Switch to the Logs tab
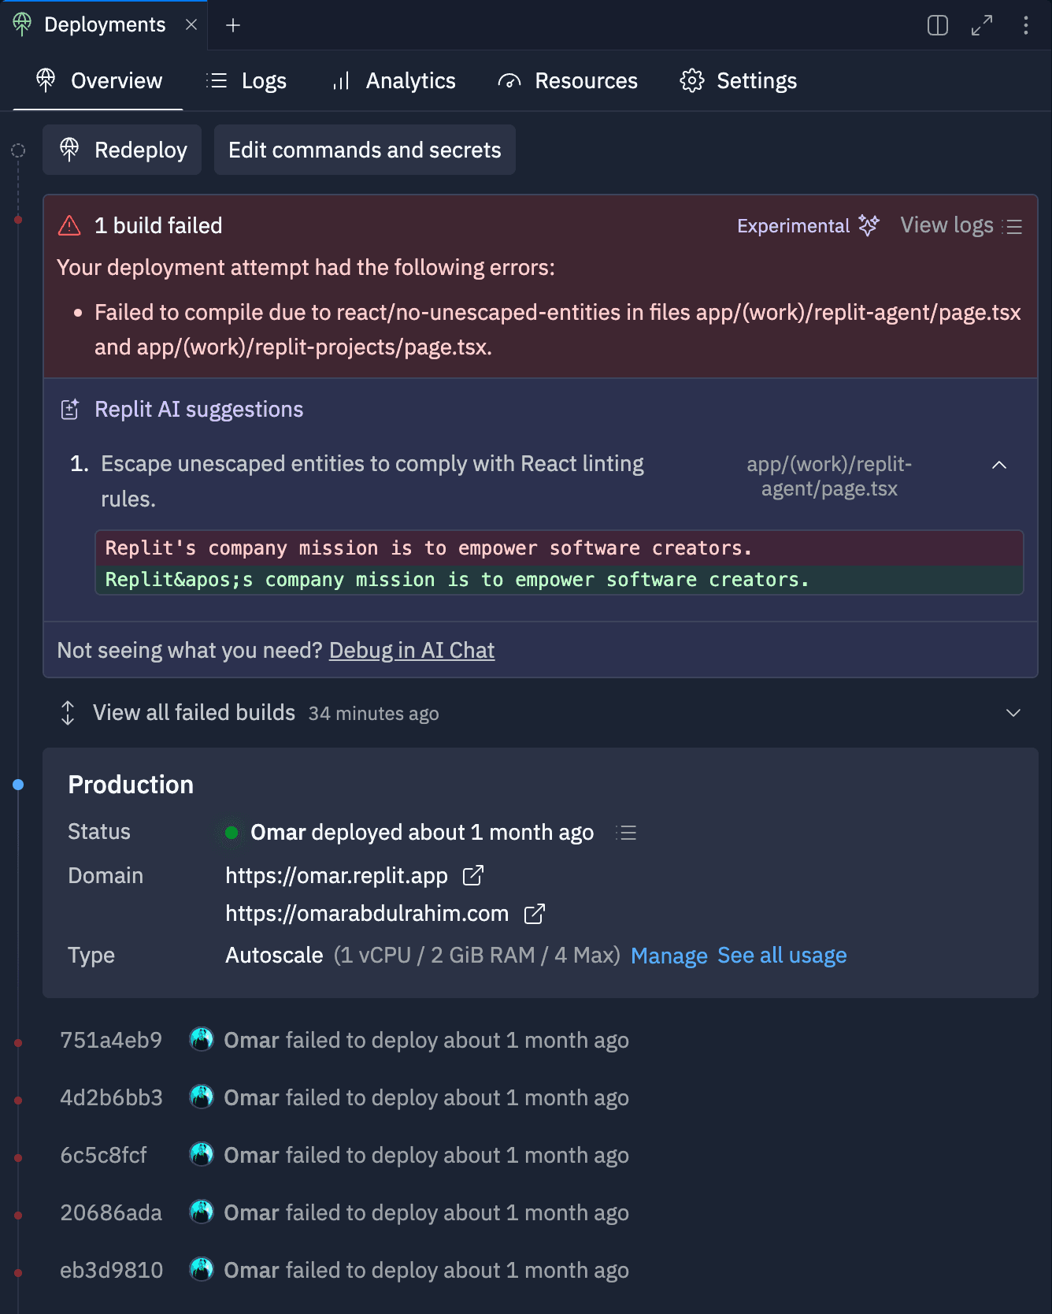 246,81
